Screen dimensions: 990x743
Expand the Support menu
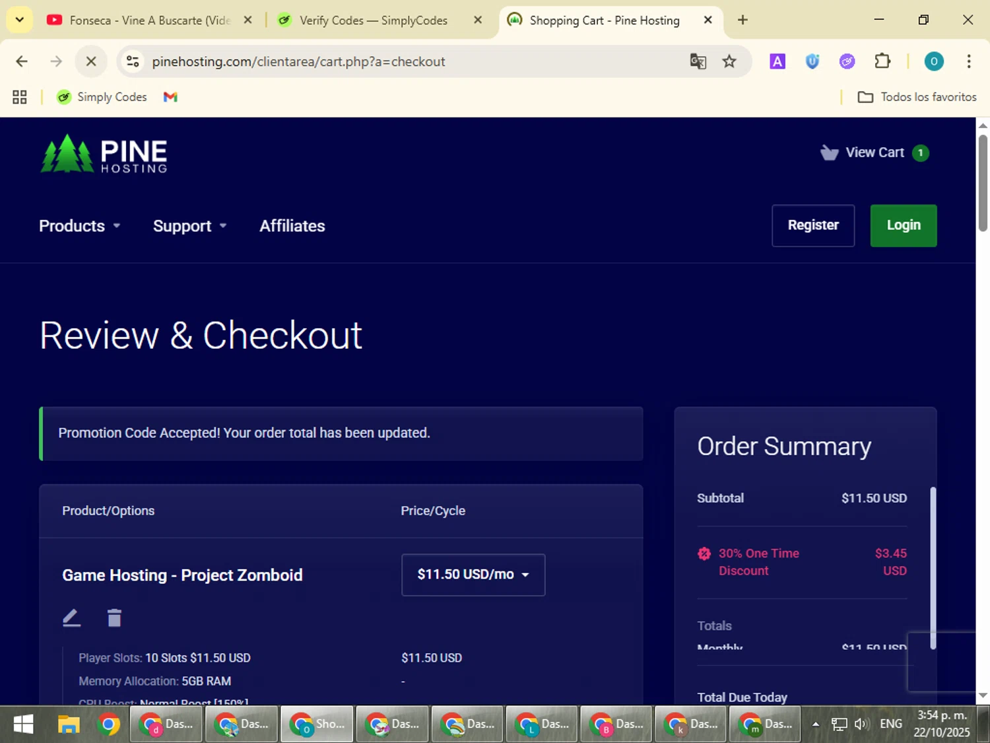click(190, 226)
